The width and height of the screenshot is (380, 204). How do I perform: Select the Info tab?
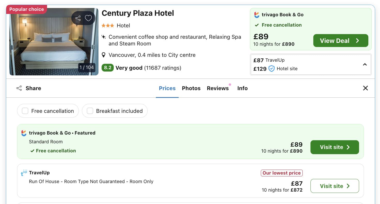pyautogui.click(x=242, y=88)
